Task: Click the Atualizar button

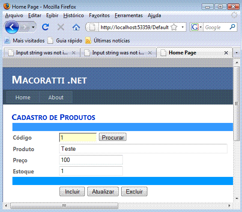Action: (103, 191)
